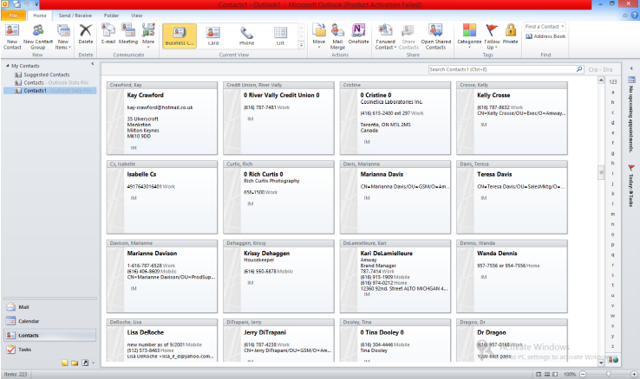Collapse the My Contacts group
640x379 pixels.
point(7,66)
